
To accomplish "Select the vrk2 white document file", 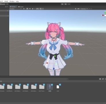I will pos(58,87).
